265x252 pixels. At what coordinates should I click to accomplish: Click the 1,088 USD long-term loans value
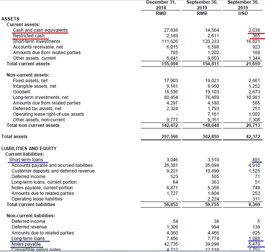coord(254,238)
